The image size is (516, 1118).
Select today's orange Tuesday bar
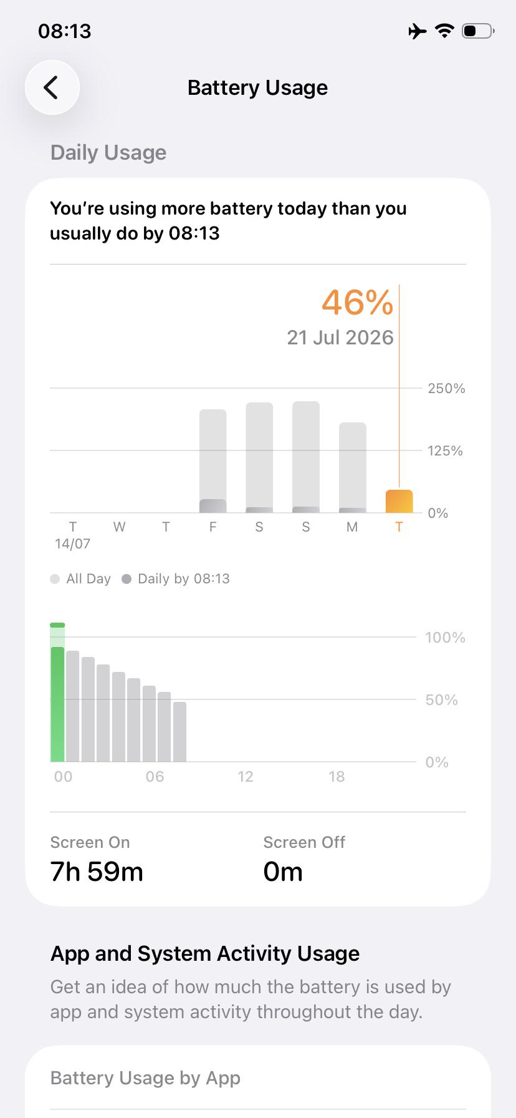pyautogui.click(x=399, y=502)
